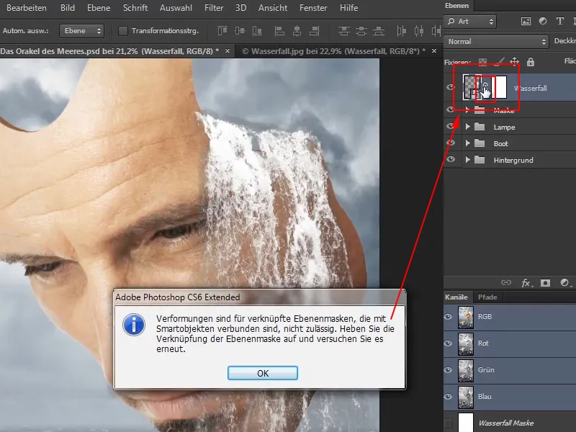Close the Wasserfall.jpg document tab

pyautogui.click(x=434, y=51)
